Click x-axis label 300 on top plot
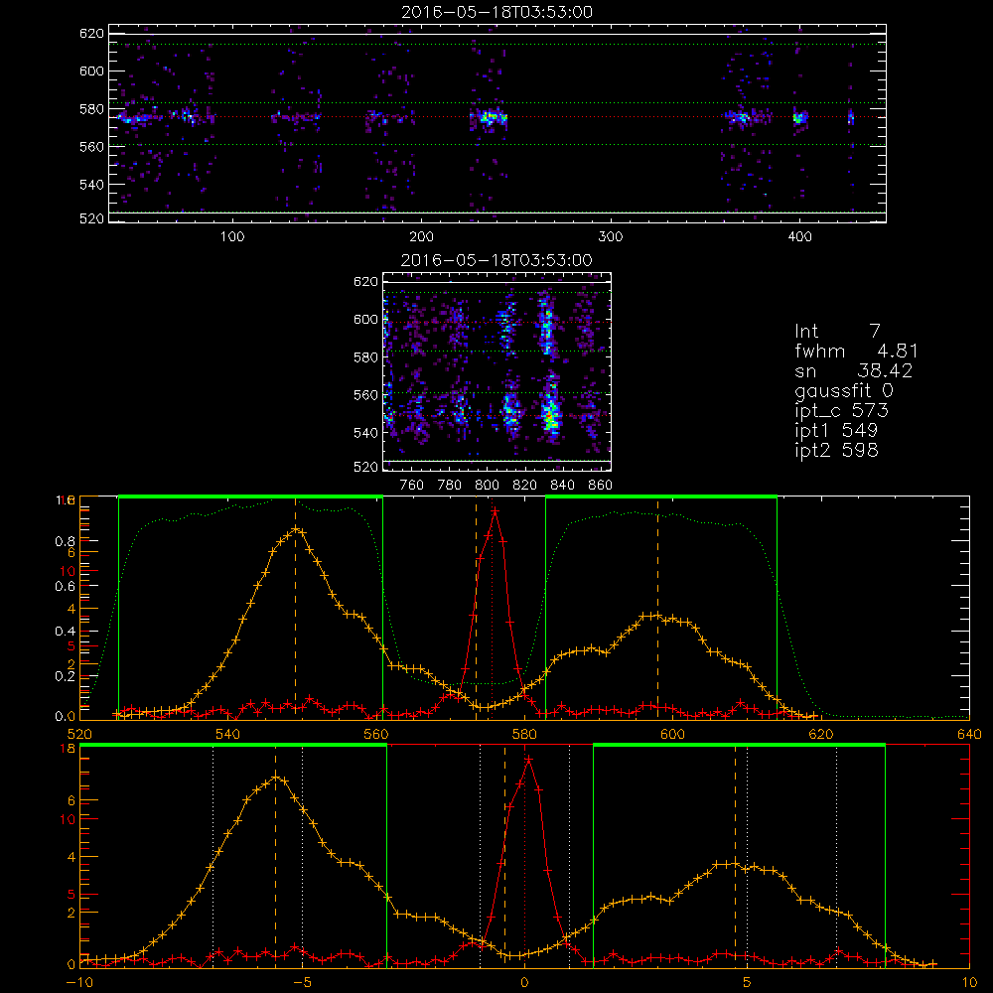This screenshot has height=993, width=993. (x=611, y=237)
